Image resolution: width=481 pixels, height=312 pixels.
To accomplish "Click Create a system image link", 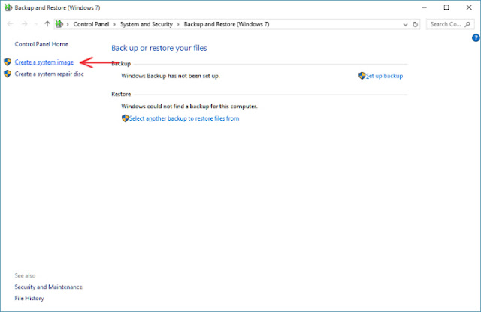I will click(44, 61).
